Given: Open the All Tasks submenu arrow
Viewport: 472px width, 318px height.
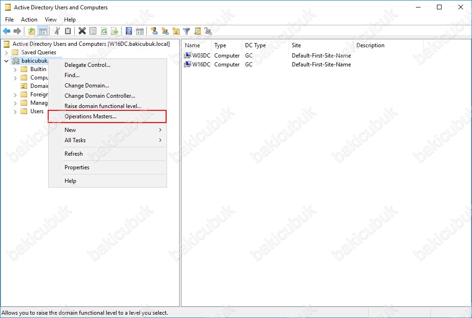Looking at the screenshot, I should click(x=160, y=140).
